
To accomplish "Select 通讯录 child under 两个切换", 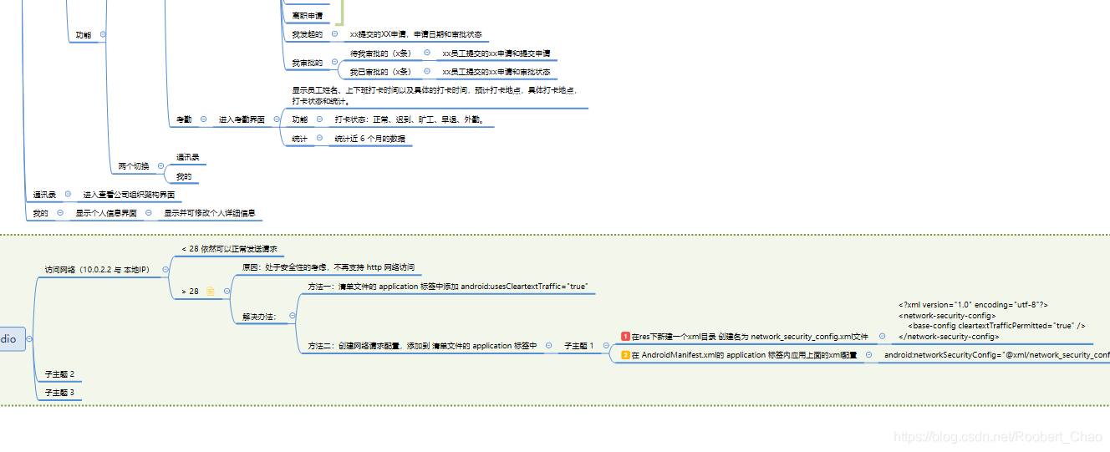I will 188,156.
